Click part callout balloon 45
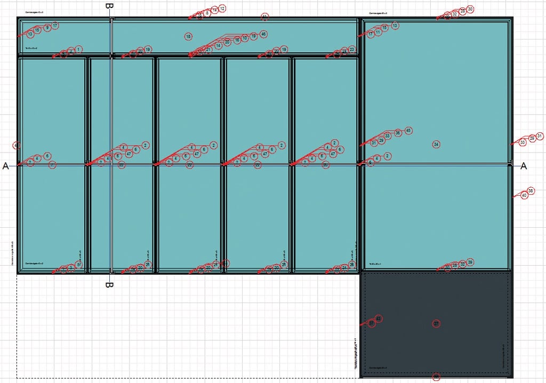 pyautogui.click(x=408, y=131)
